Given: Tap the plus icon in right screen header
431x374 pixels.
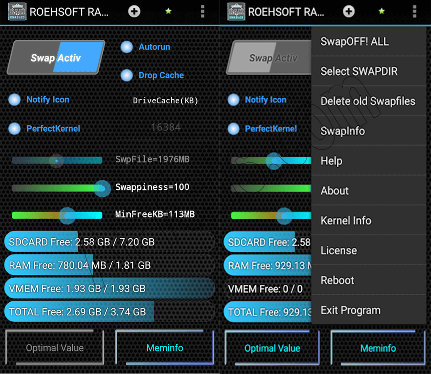Looking at the screenshot, I should pyautogui.click(x=349, y=12).
